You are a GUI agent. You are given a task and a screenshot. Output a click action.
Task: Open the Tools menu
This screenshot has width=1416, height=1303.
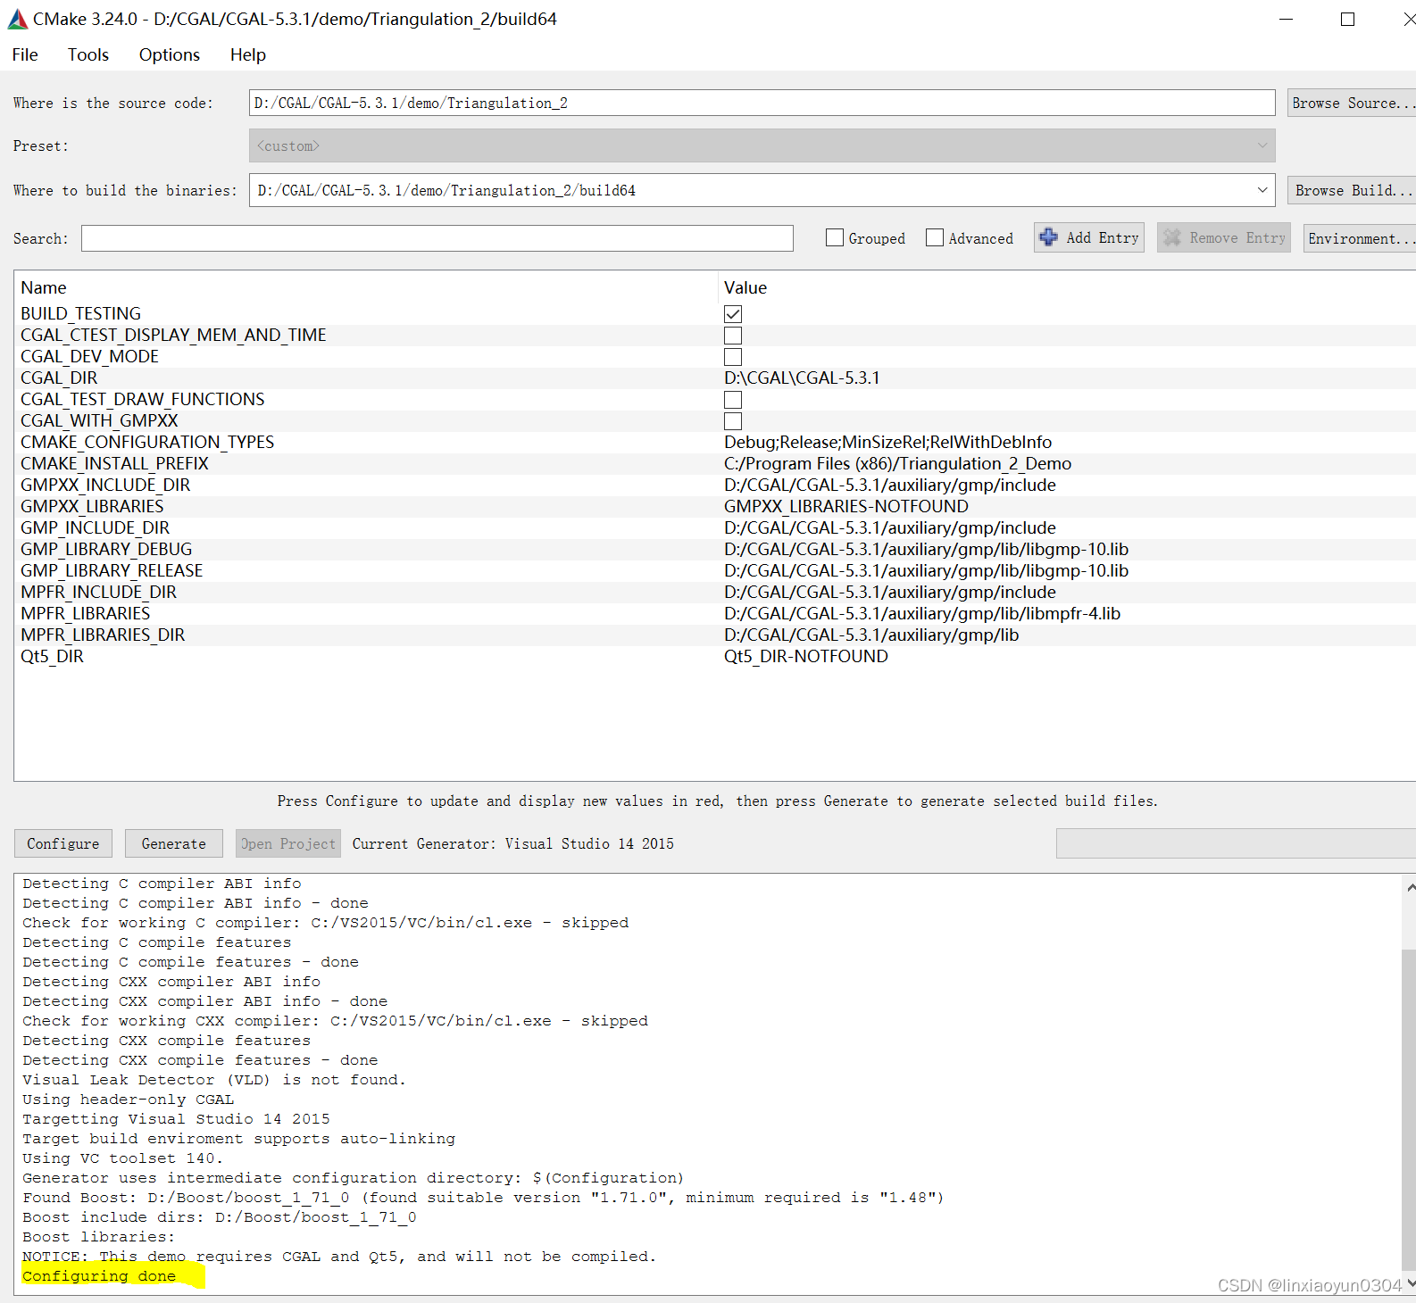[88, 54]
